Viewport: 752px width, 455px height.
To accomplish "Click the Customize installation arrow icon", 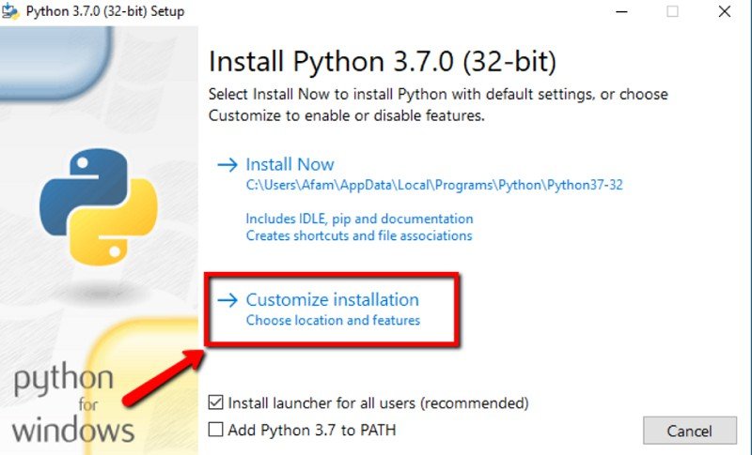I will [227, 300].
